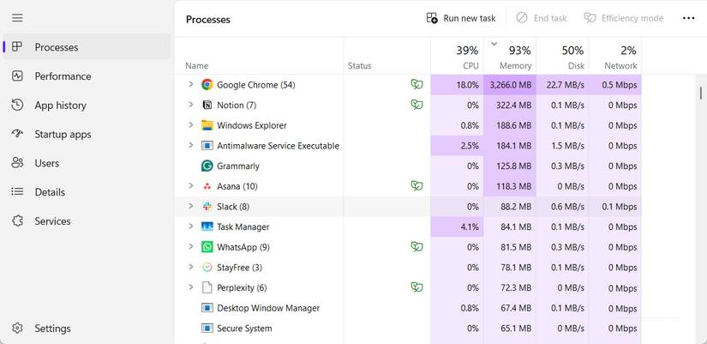Click the Notion app icon
The width and height of the screenshot is (707, 344).
[x=207, y=105]
